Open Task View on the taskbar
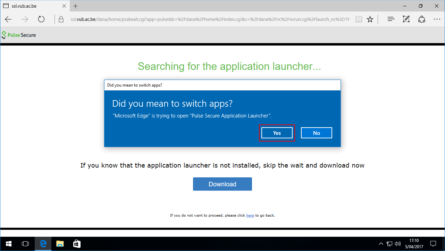The image size is (445, 251). pyautogui.click(x=25, y=244)
